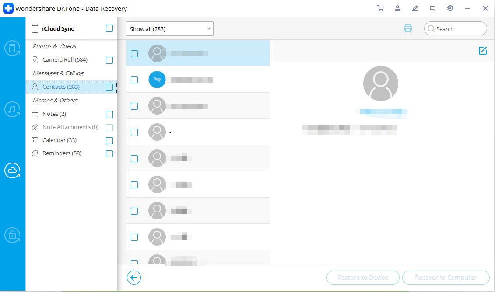Check the paper-plane contact's checkbox
This screenshot has height=292, width=495.
(134, 80)
